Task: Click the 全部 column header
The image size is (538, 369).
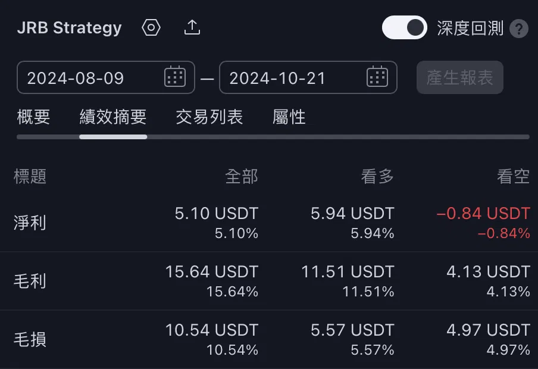Action: 242,177
